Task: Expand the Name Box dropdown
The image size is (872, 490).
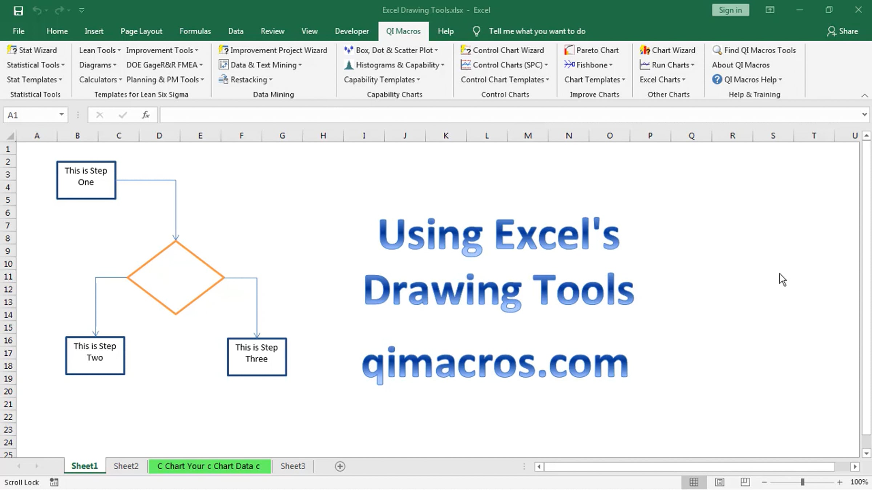Action: pos(62,115)
